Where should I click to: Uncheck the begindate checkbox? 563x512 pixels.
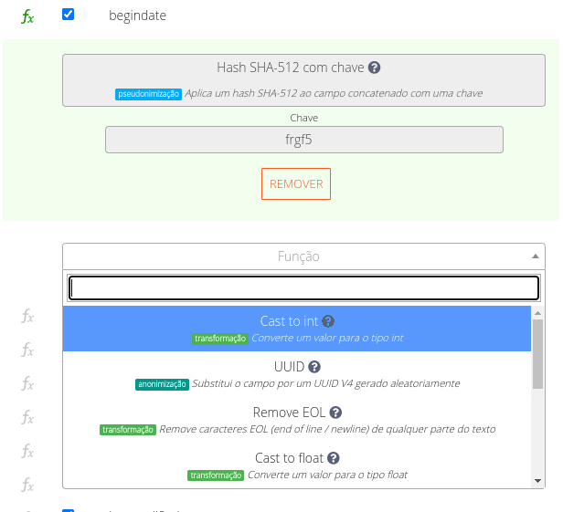68,15
